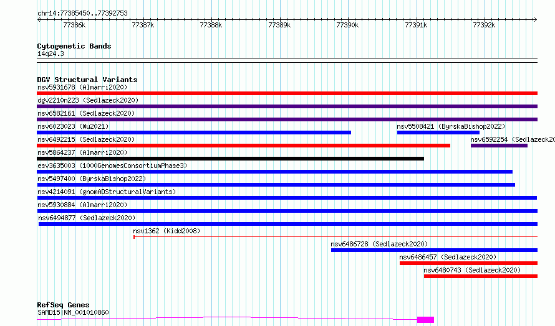Click the purple nsv6592254 variant bar
The image size is (555, 326).
point(499,146)
